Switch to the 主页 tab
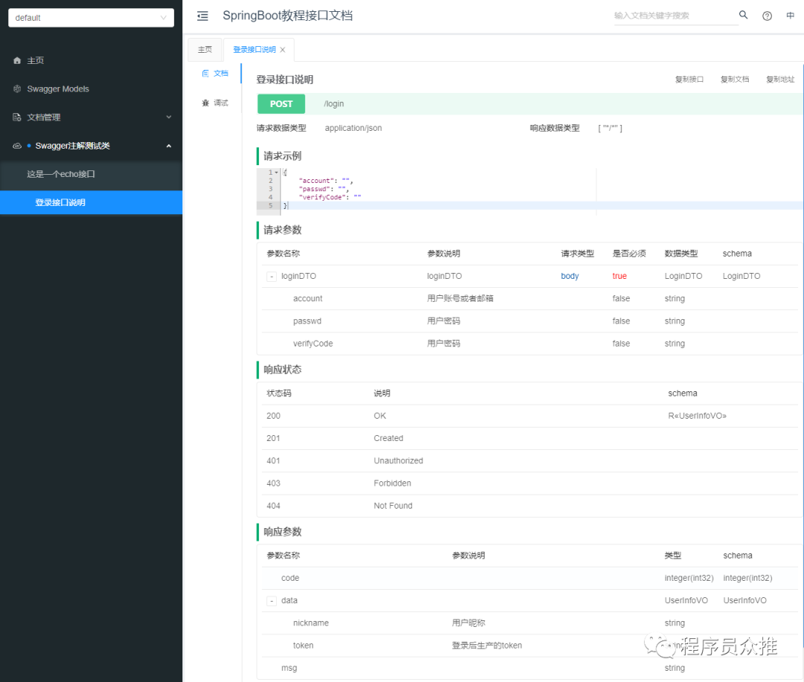Image resolution: width=804 pixels, height=682 pixels. coord(205,50)
